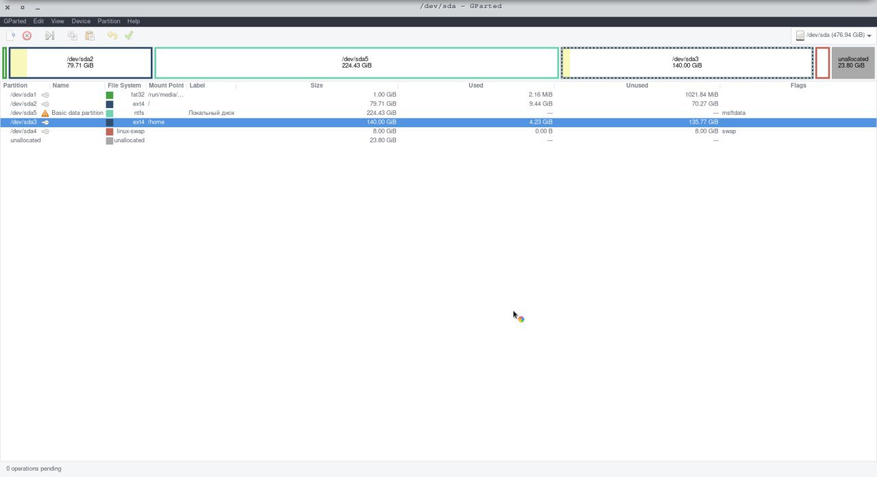Click the msftdata flag cell

click(x=734, y=113)
